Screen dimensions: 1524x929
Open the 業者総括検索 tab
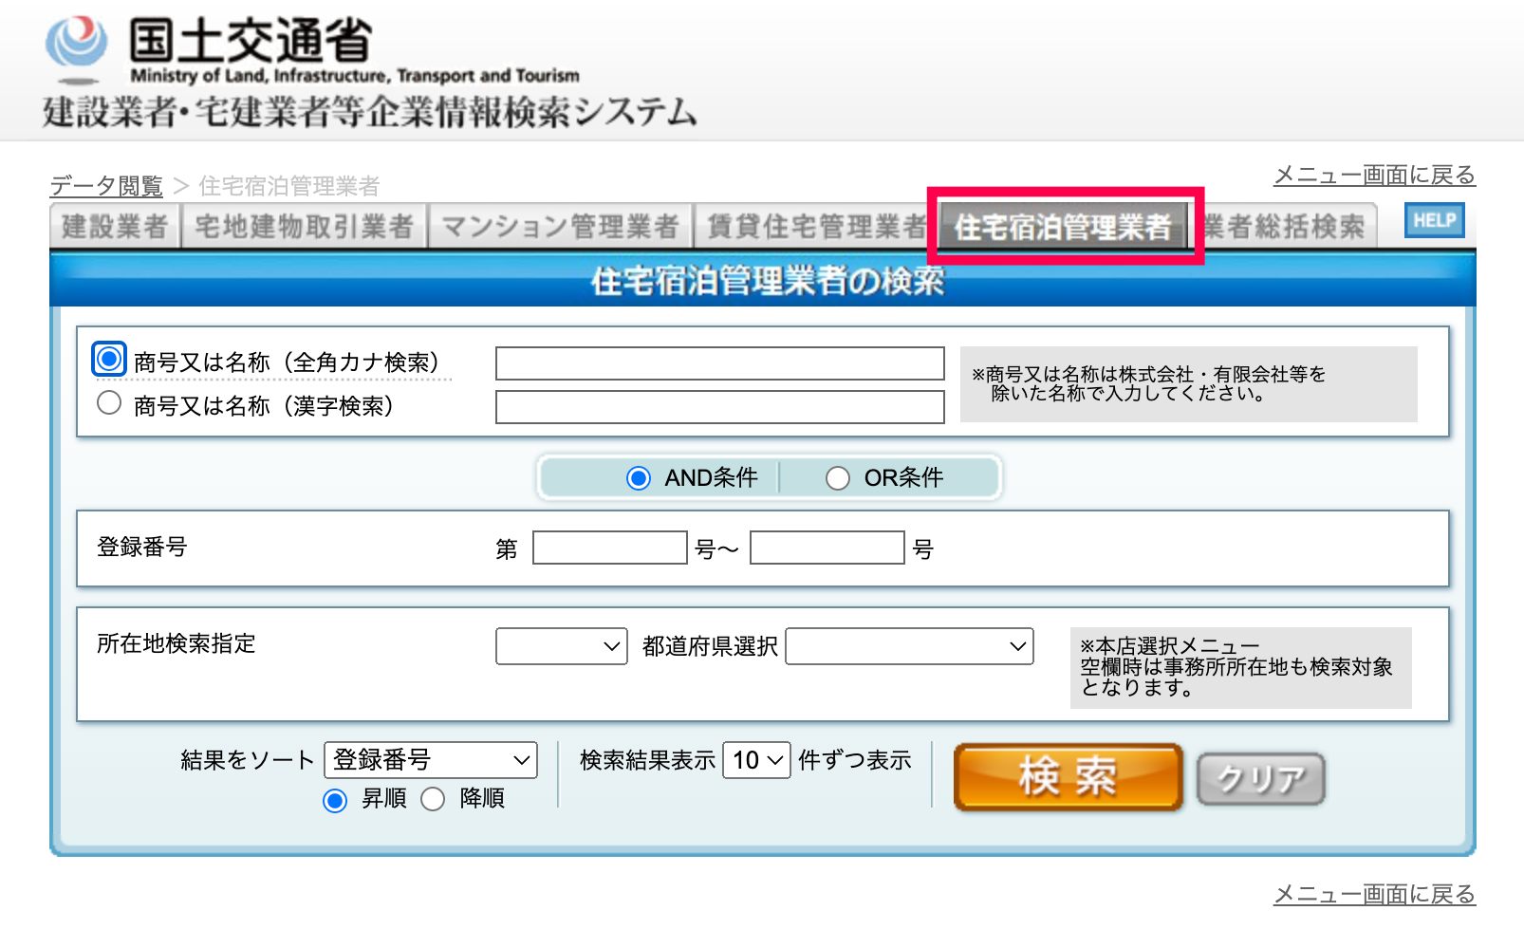1286,227
